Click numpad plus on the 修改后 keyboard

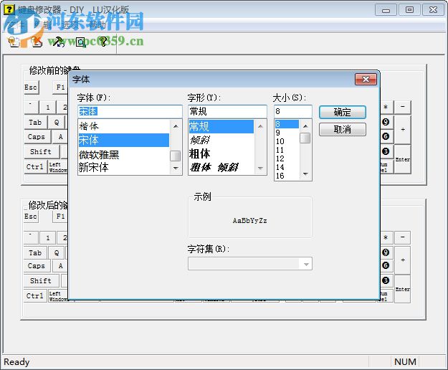click(403, 260)
